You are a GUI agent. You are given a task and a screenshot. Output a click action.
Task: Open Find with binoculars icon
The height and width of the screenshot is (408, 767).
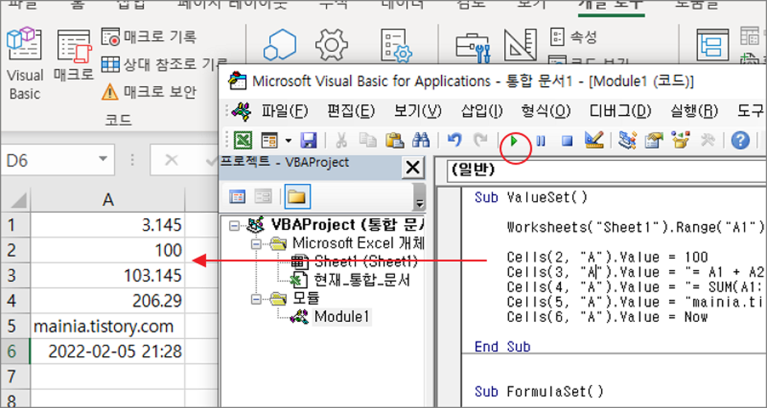(420, 141)
